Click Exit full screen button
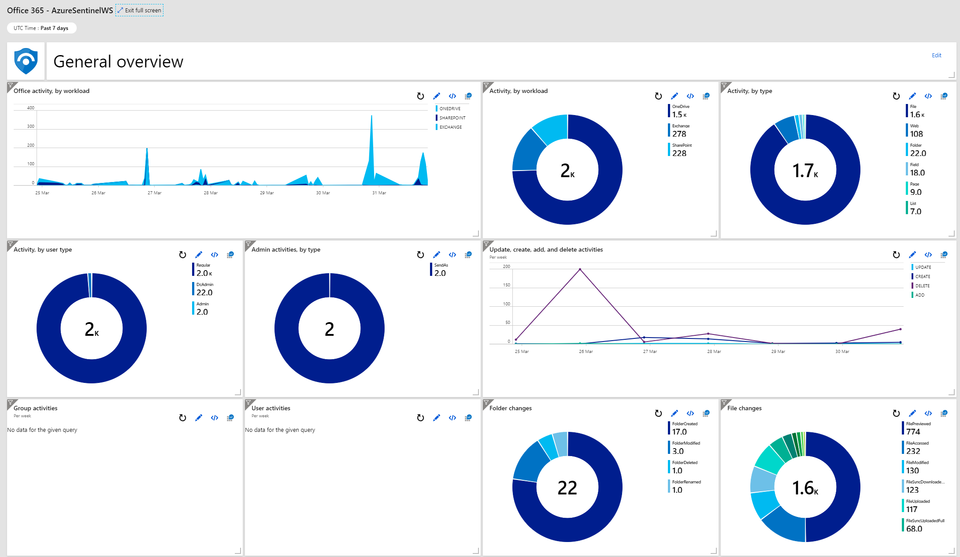 pos(139,10)
